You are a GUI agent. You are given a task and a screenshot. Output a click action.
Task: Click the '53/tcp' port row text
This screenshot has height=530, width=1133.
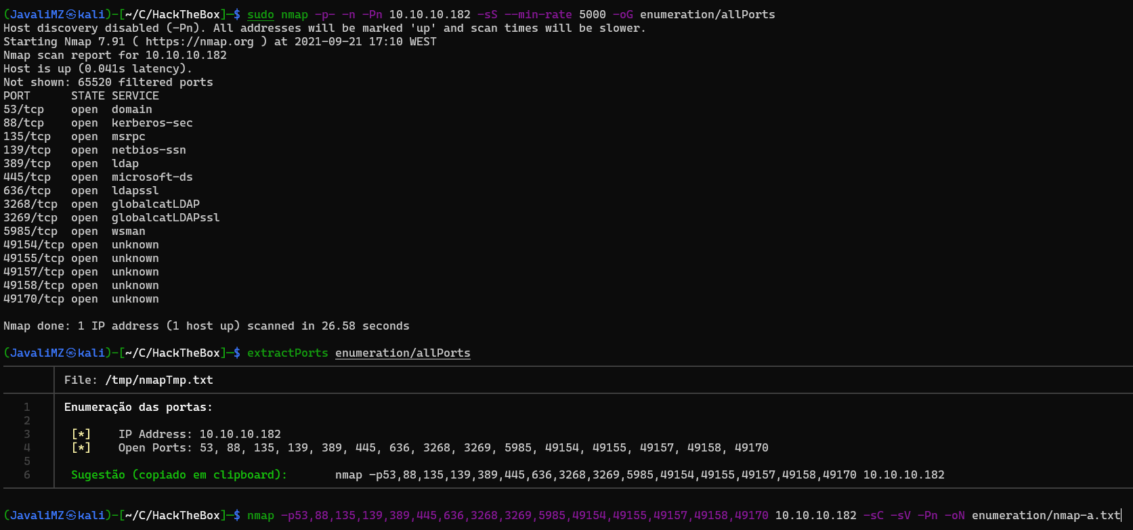coord(24,110)
